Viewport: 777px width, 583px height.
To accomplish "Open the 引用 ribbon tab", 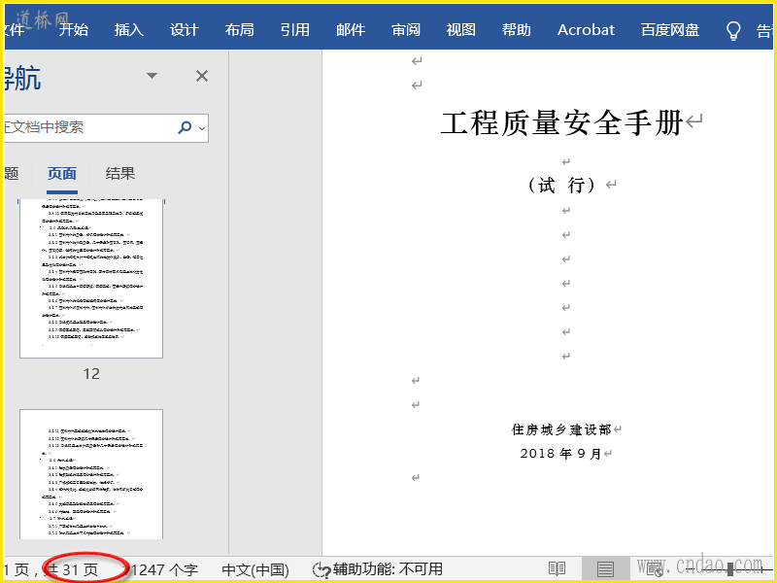I will [295, 30].
